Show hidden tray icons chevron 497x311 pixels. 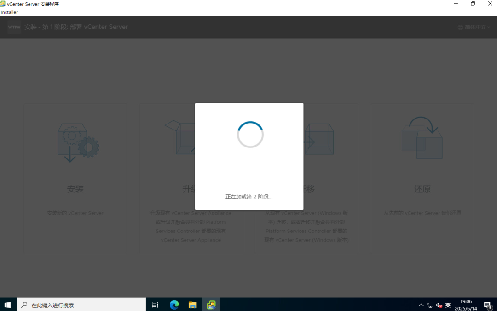click(x=421, y=305)
